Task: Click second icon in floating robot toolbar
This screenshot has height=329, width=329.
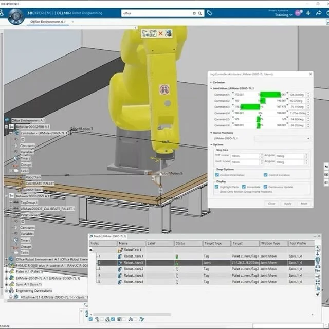Action: [153, 33]
